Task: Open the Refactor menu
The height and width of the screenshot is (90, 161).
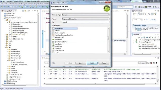Action: coord(11,4)
